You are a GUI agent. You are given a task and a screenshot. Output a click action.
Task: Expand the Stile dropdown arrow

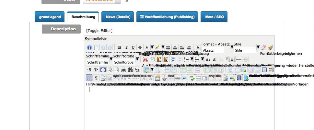coord(258,47)
